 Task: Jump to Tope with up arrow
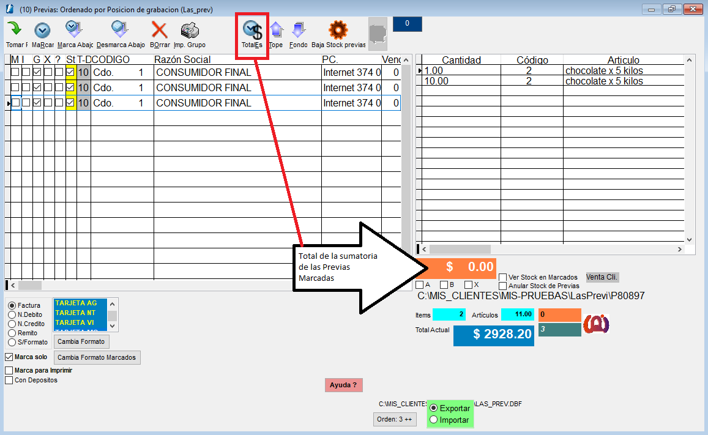tap(277, 30)
